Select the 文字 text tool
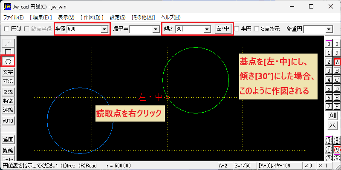 click(x=8, y=72)
